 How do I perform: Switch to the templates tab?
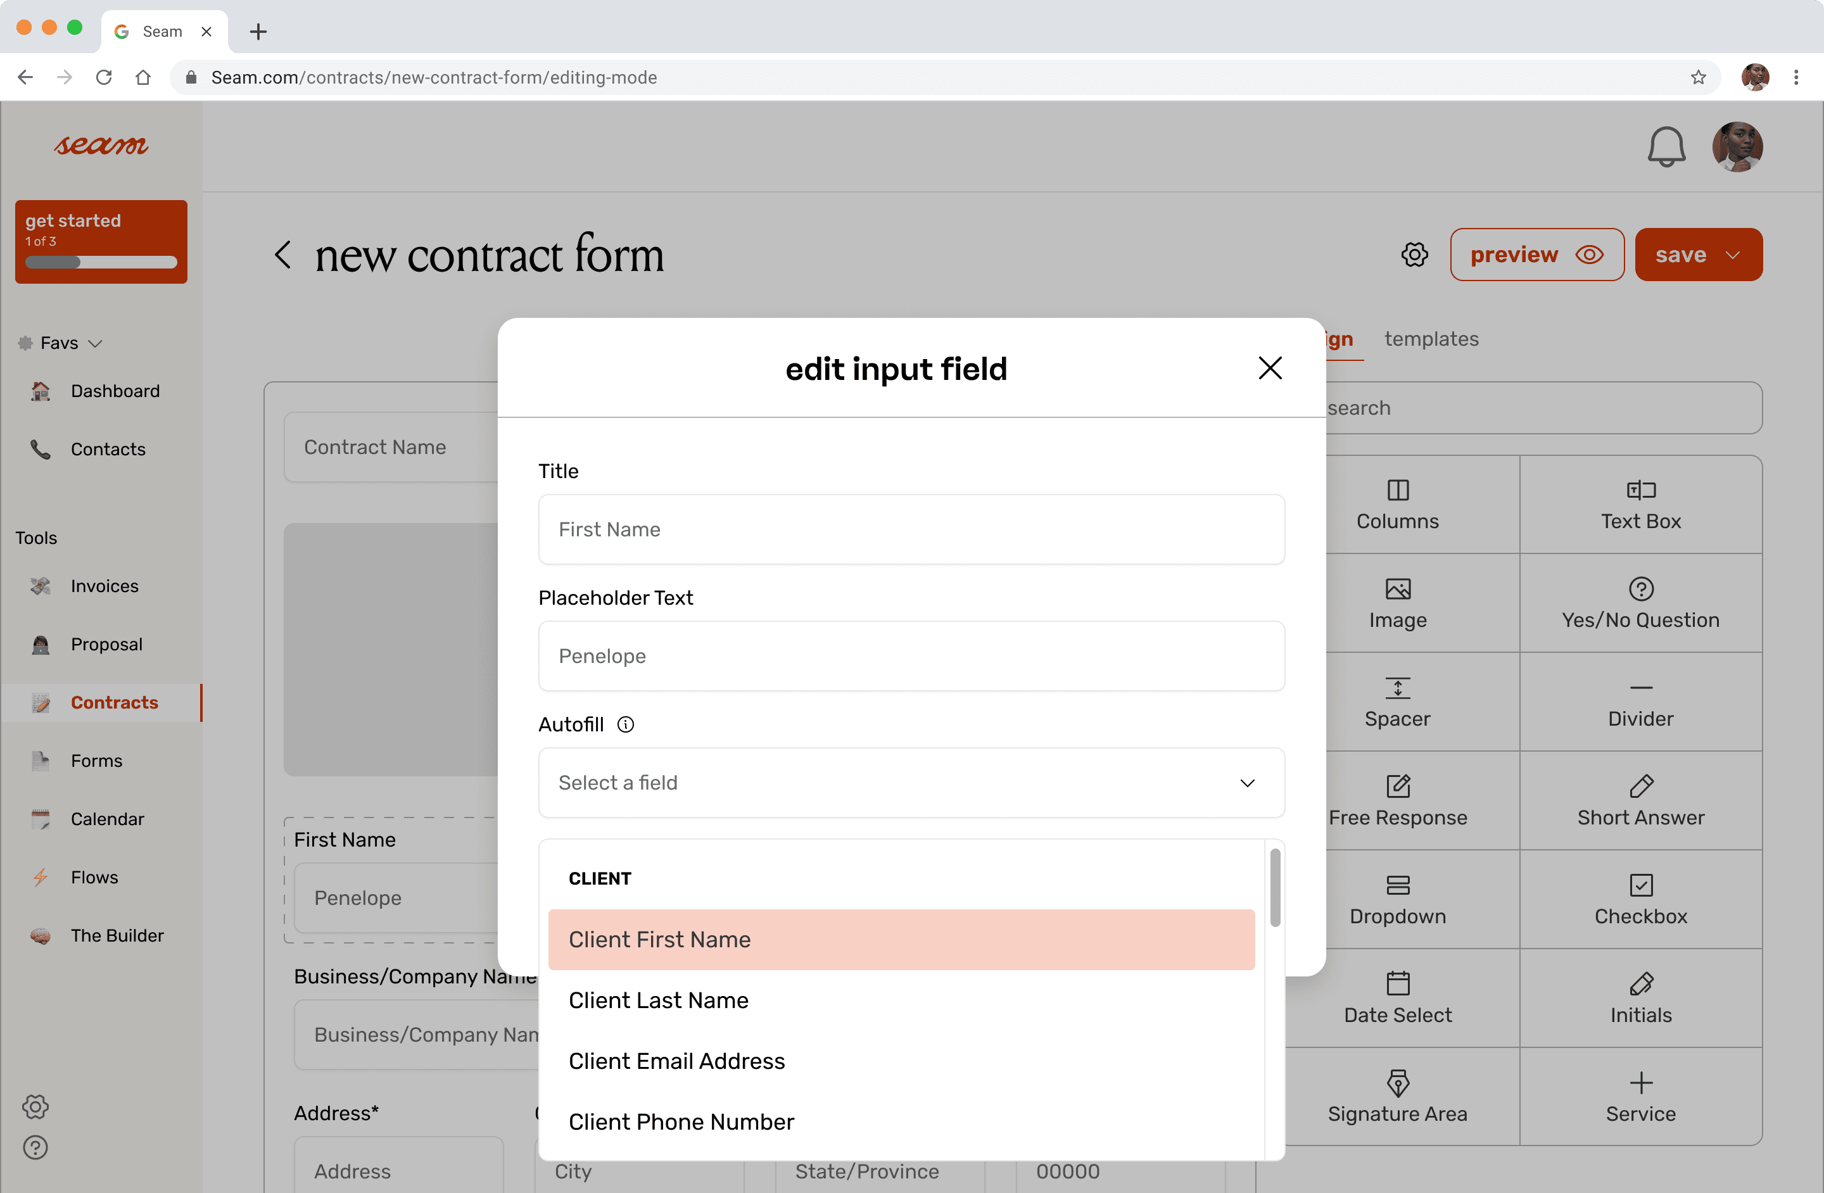[1431, 339]
